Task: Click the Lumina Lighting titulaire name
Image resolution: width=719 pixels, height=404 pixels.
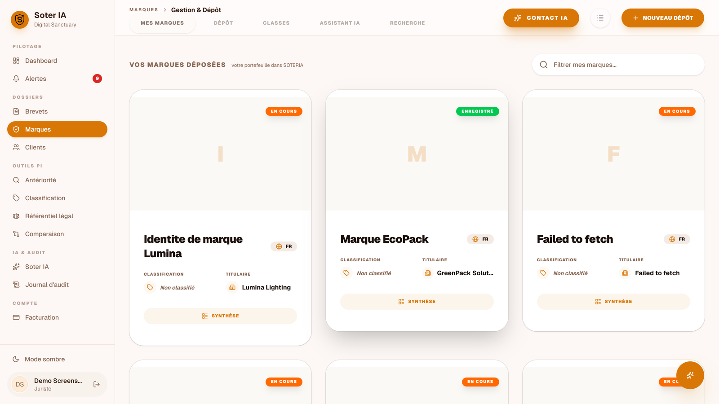Action: (266, 287)
